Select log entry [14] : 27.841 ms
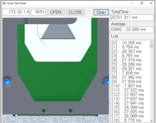The width and height of the screenshot is (156, 123). pyautogui.click(x=128, y=103)
